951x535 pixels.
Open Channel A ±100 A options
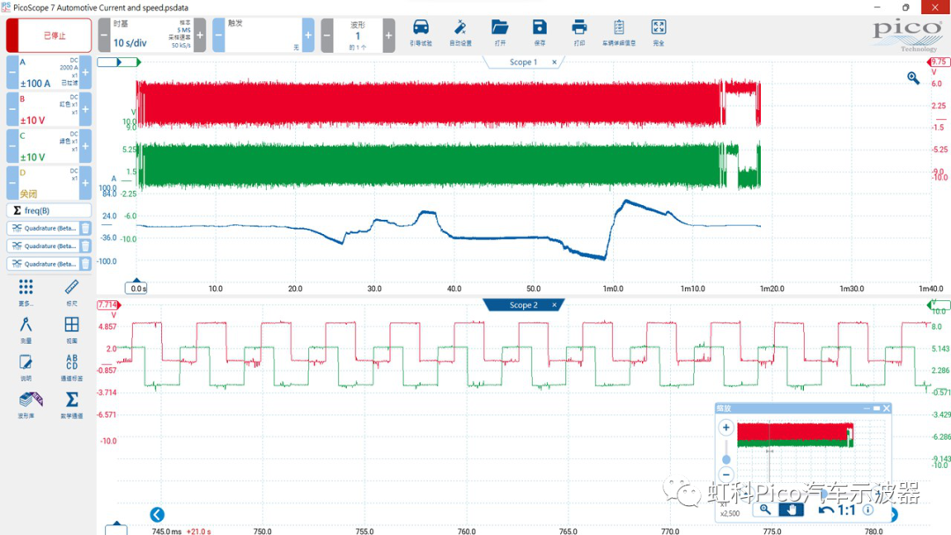pyautogui.click(x=48, y=73)
